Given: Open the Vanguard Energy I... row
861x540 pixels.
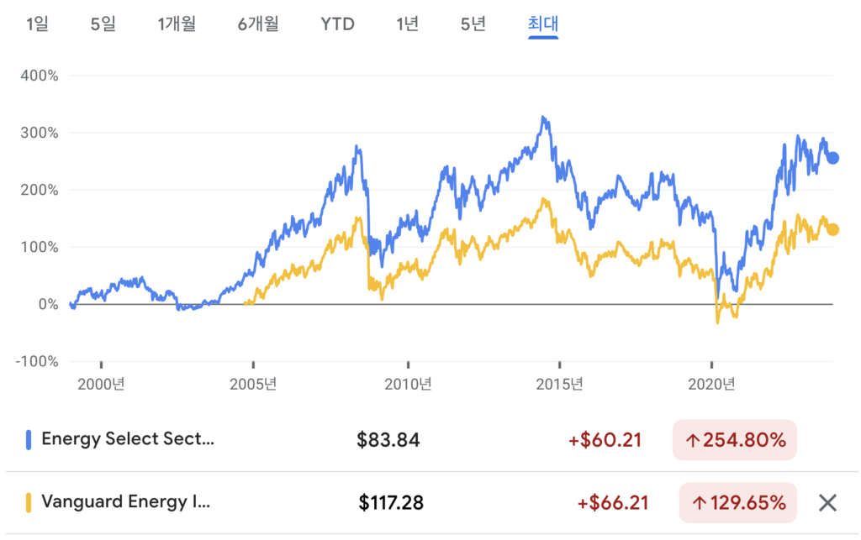Looking at the screenshot, I should pos(126,503).
